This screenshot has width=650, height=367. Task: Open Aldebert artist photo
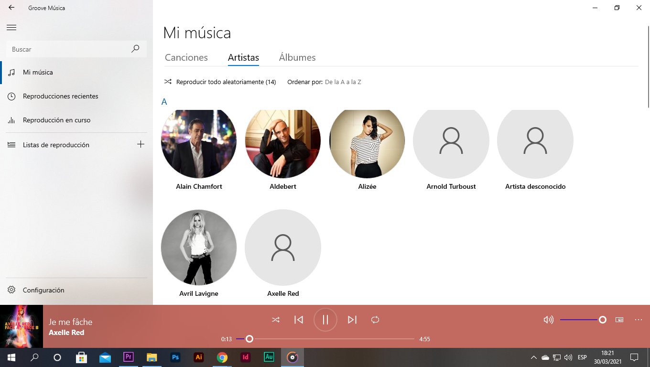[x=283, y=143]
